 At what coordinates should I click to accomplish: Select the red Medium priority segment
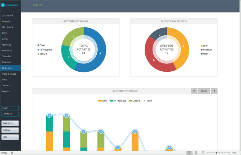coord(154,60)
